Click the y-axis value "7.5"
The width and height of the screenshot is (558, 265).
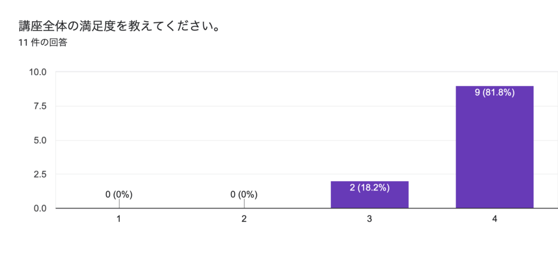[x=40, y=106]
